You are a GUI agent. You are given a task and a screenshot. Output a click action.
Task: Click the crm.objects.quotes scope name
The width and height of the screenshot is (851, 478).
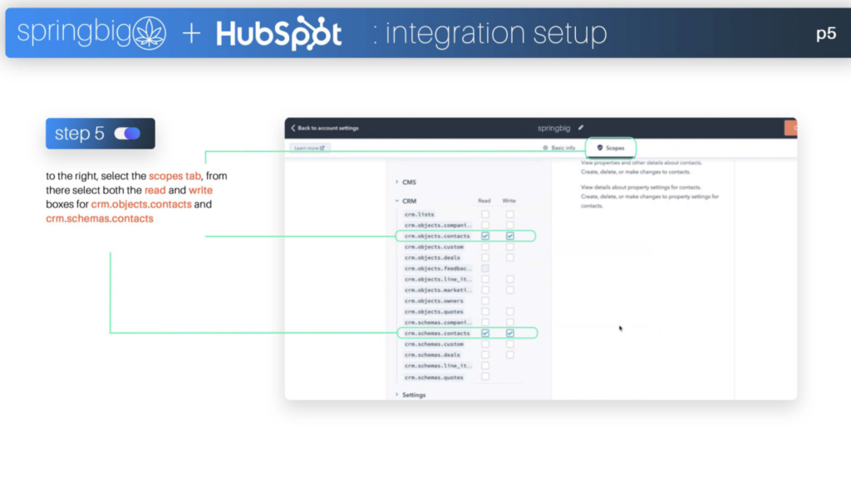pos(434,312)
